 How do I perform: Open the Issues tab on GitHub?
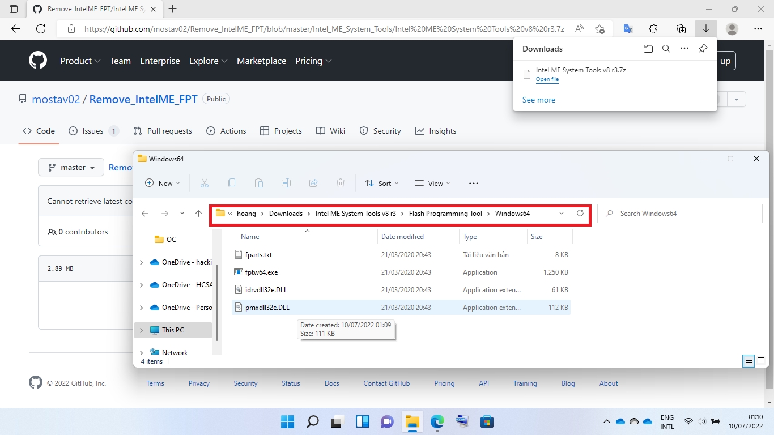[x=93, y=131]
